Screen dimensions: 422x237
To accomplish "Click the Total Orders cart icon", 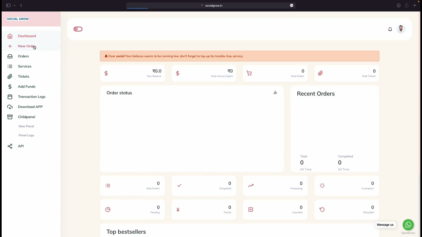I will 249,73.
